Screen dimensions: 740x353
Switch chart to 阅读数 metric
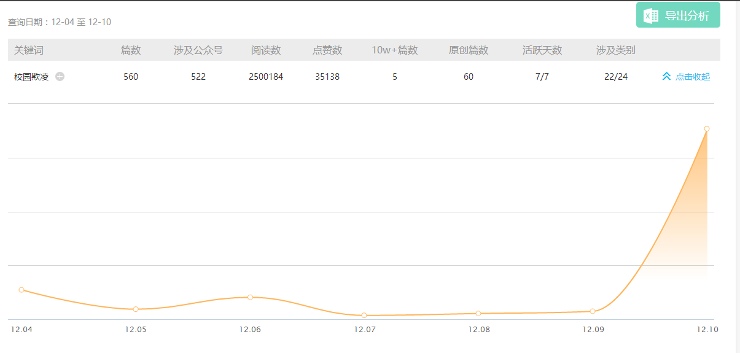point(266,50)
